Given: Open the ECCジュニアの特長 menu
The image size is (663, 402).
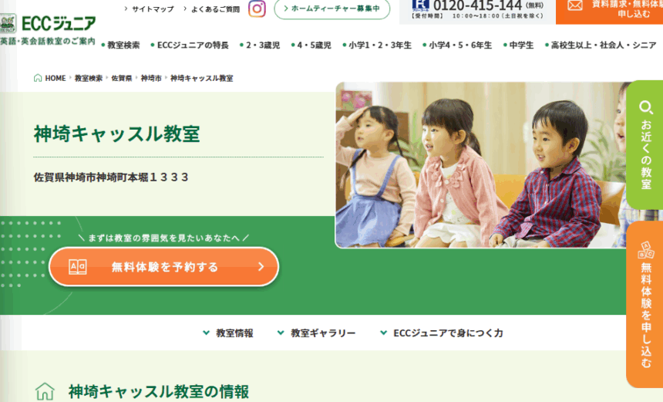Looking at the screenshot, I should pos(190,45).
